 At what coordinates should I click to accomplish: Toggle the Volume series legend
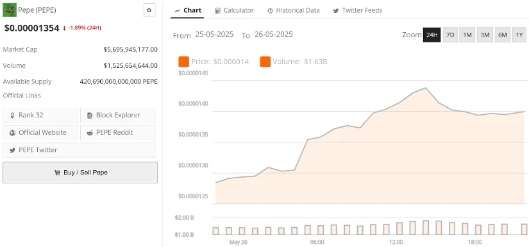pyautogui.click(x=294, y=62)
